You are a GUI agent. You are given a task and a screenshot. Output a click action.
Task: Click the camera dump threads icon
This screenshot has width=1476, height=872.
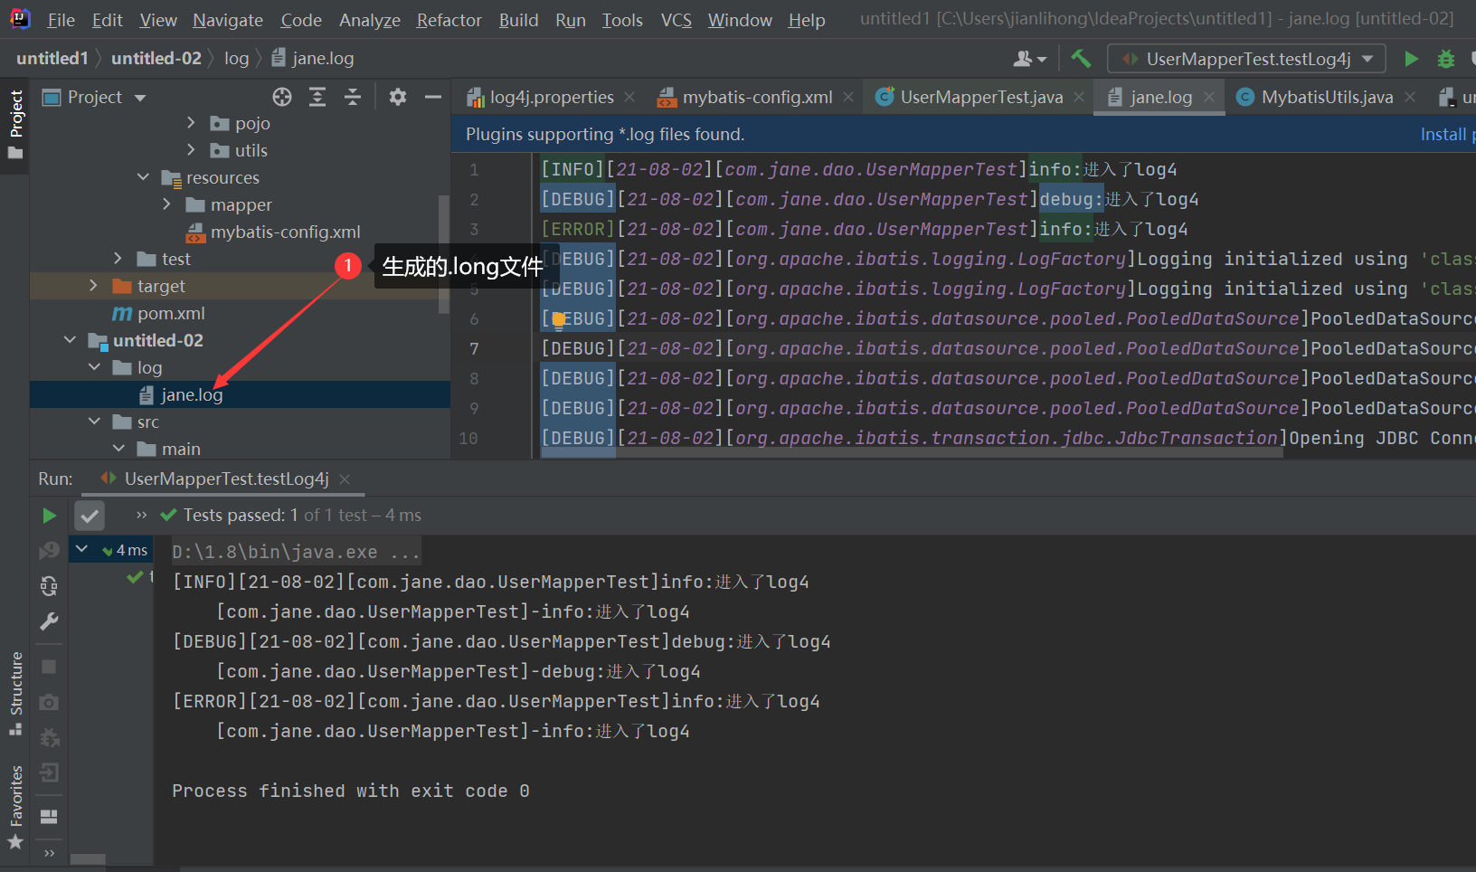tap(49, 702)
